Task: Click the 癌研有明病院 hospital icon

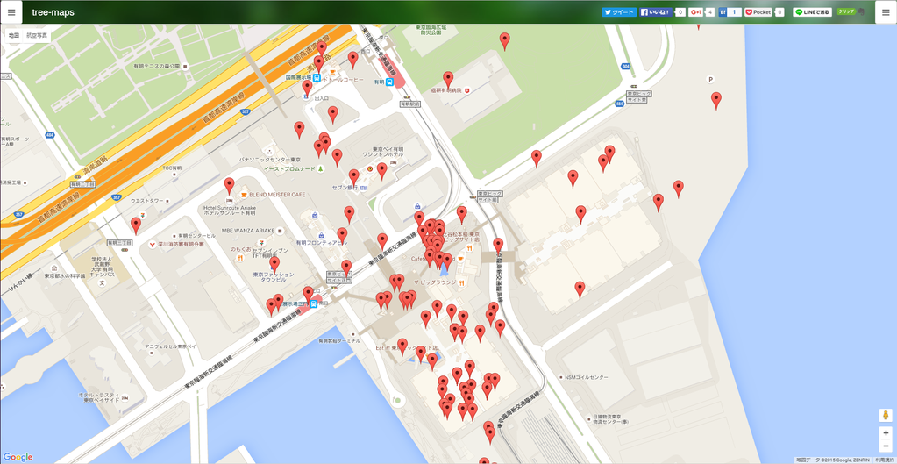Action: point(466,90)
